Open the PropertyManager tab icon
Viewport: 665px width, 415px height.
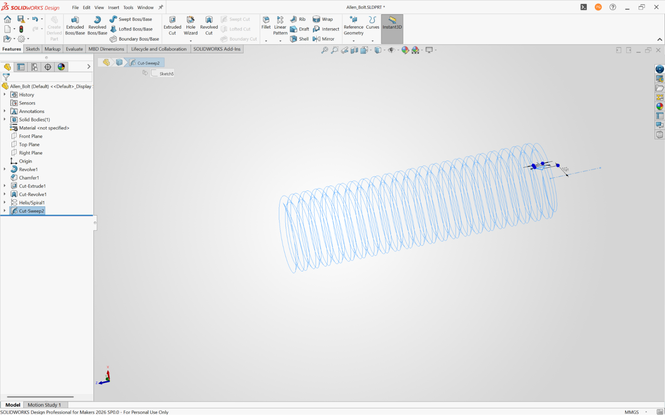21,67
